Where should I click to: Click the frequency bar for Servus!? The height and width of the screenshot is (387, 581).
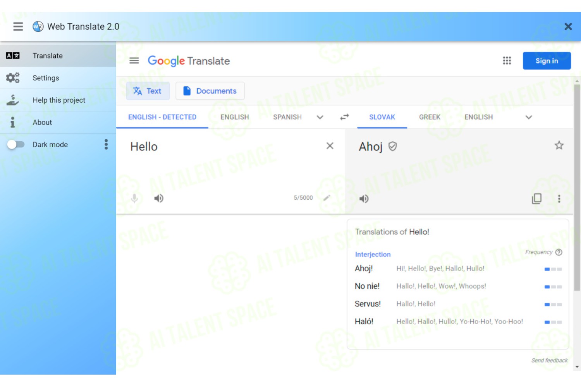coord(553,305)
